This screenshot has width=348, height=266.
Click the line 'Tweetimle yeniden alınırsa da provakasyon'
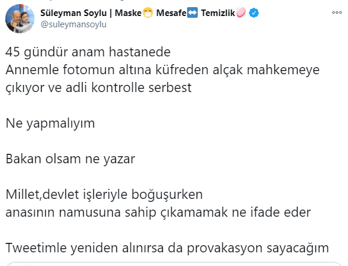[x=167, y=248]
